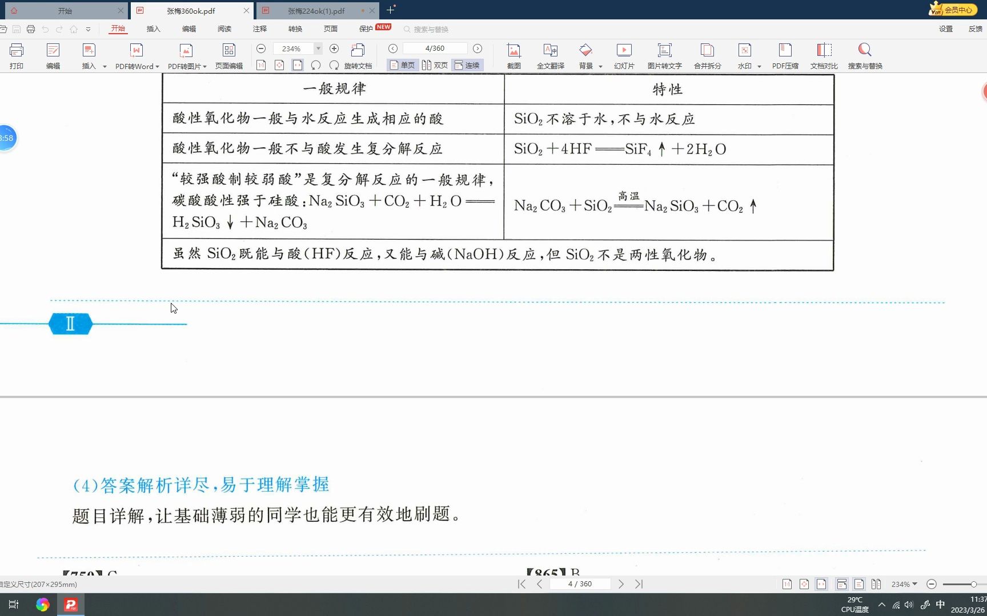
Task: Switch to the 转换 ribbon tab
Action: click(295, 29)
